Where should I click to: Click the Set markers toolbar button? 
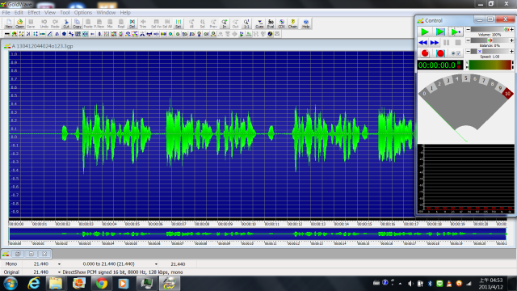coord(179,23)
